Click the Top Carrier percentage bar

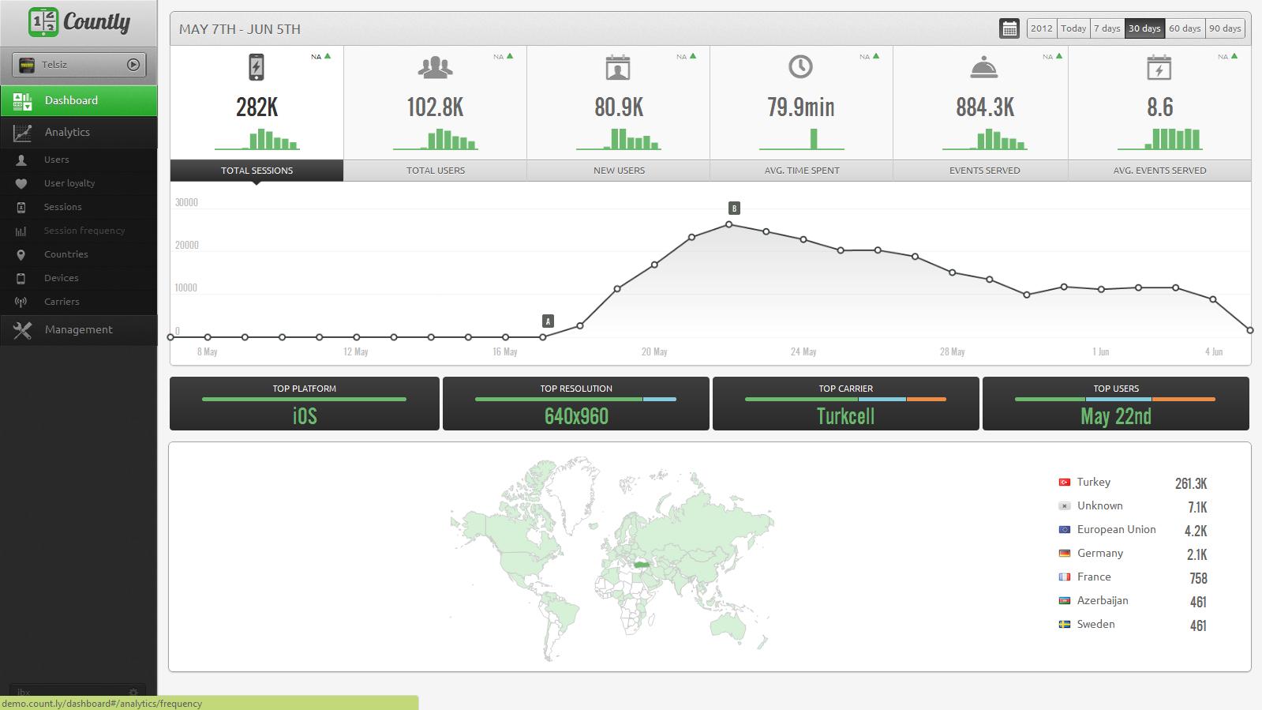(845, 399)
